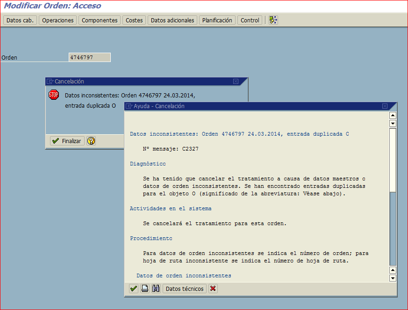Open the Datos cab. screen
Image resolution: width=408 pixels, height=310 pixels.
pyautogui.click(x=20, y=20)
